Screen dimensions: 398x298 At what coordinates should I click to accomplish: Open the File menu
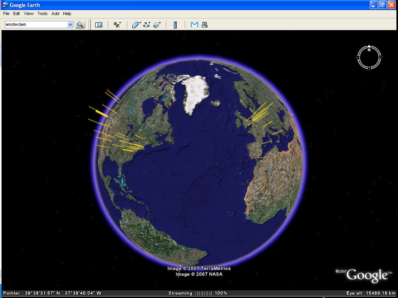[x=6, y=14]
